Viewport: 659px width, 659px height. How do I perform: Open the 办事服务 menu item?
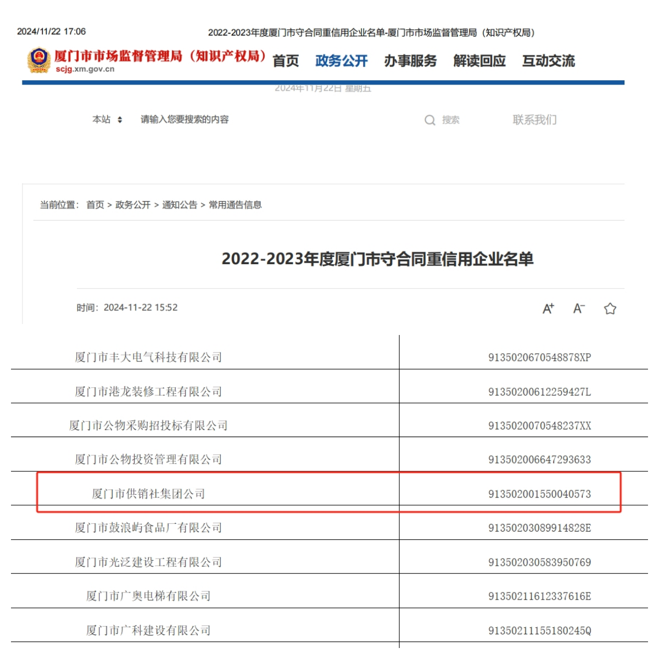tap(410, 61)
